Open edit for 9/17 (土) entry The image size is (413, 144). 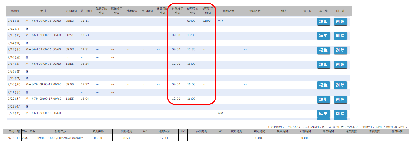click(x=323, y=64)
